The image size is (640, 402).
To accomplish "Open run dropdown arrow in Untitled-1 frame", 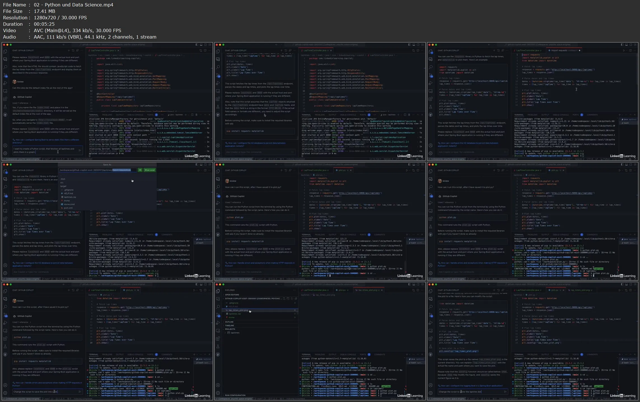I will pyautogui.click(x=627, y=51).
